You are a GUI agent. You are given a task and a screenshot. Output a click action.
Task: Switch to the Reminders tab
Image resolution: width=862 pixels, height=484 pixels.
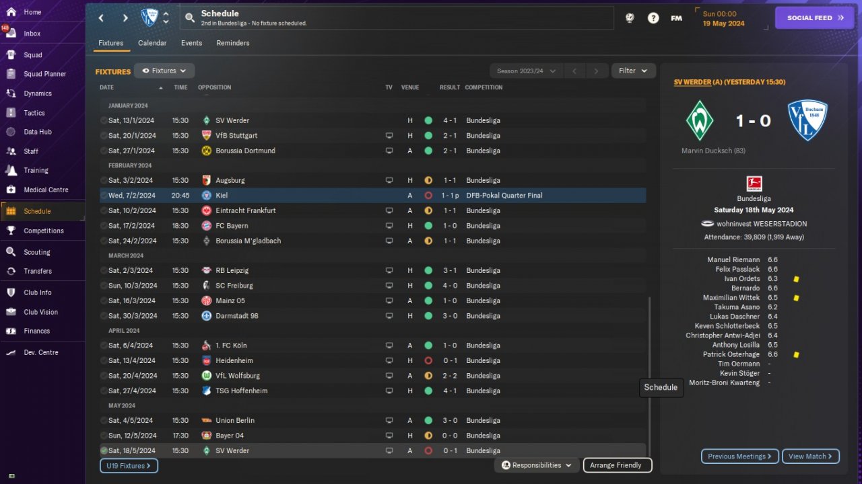tap(233, 43)
